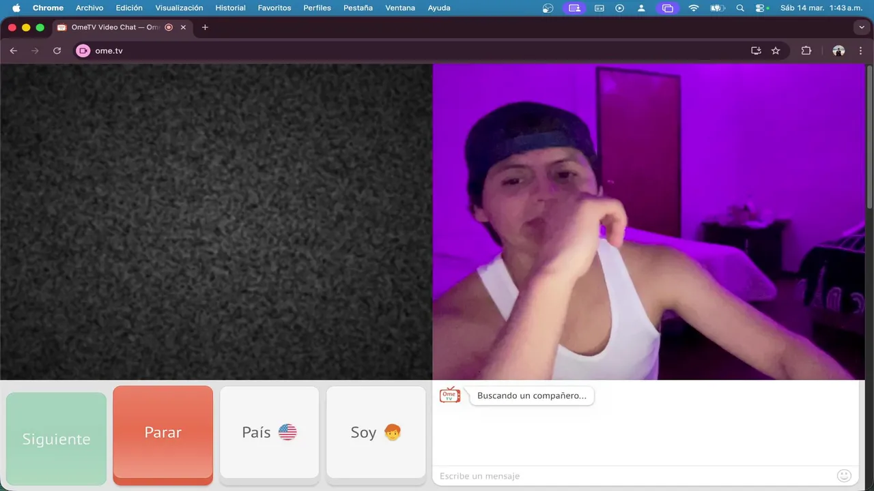Image resolution: width=874 pixels, height=491 pixels.
Task: Open the Ventana menu
Action: (x=400, y=8)
